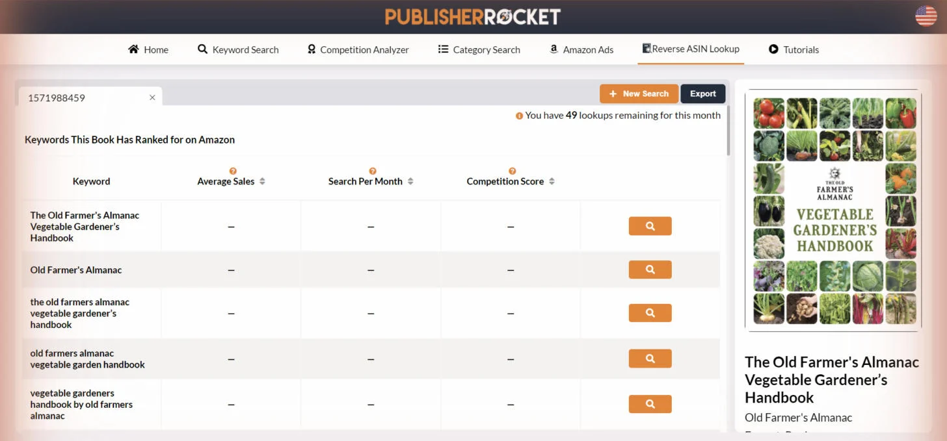Click 'Keywords This Book Has Ranked for on Amazon' heading
The image size is (947, 441).
[129, 140]
